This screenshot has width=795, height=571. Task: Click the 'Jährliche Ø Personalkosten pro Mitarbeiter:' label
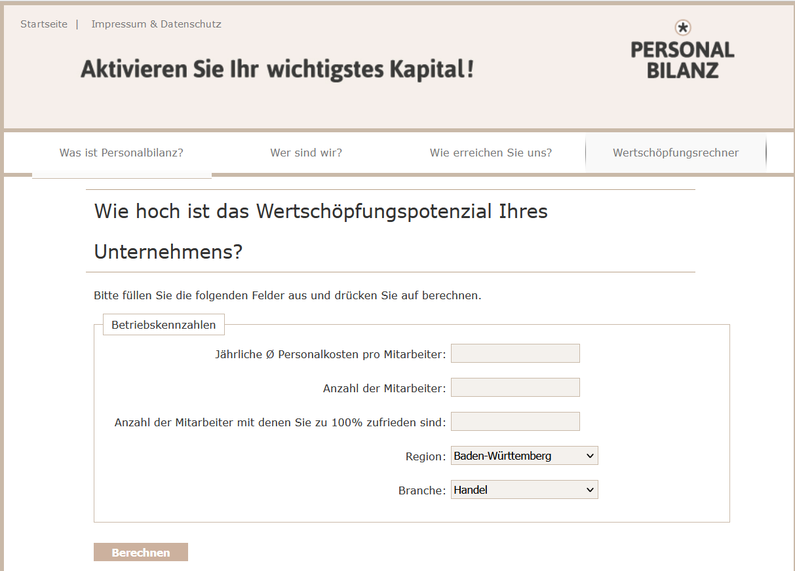[x=330, y=354]
